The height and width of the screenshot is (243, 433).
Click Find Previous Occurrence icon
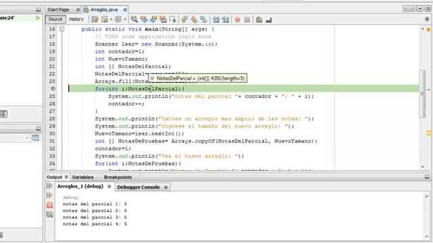tap(144, 20)
